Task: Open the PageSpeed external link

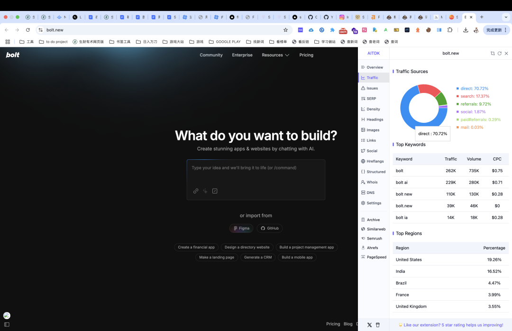Action: tap(374, 257)
